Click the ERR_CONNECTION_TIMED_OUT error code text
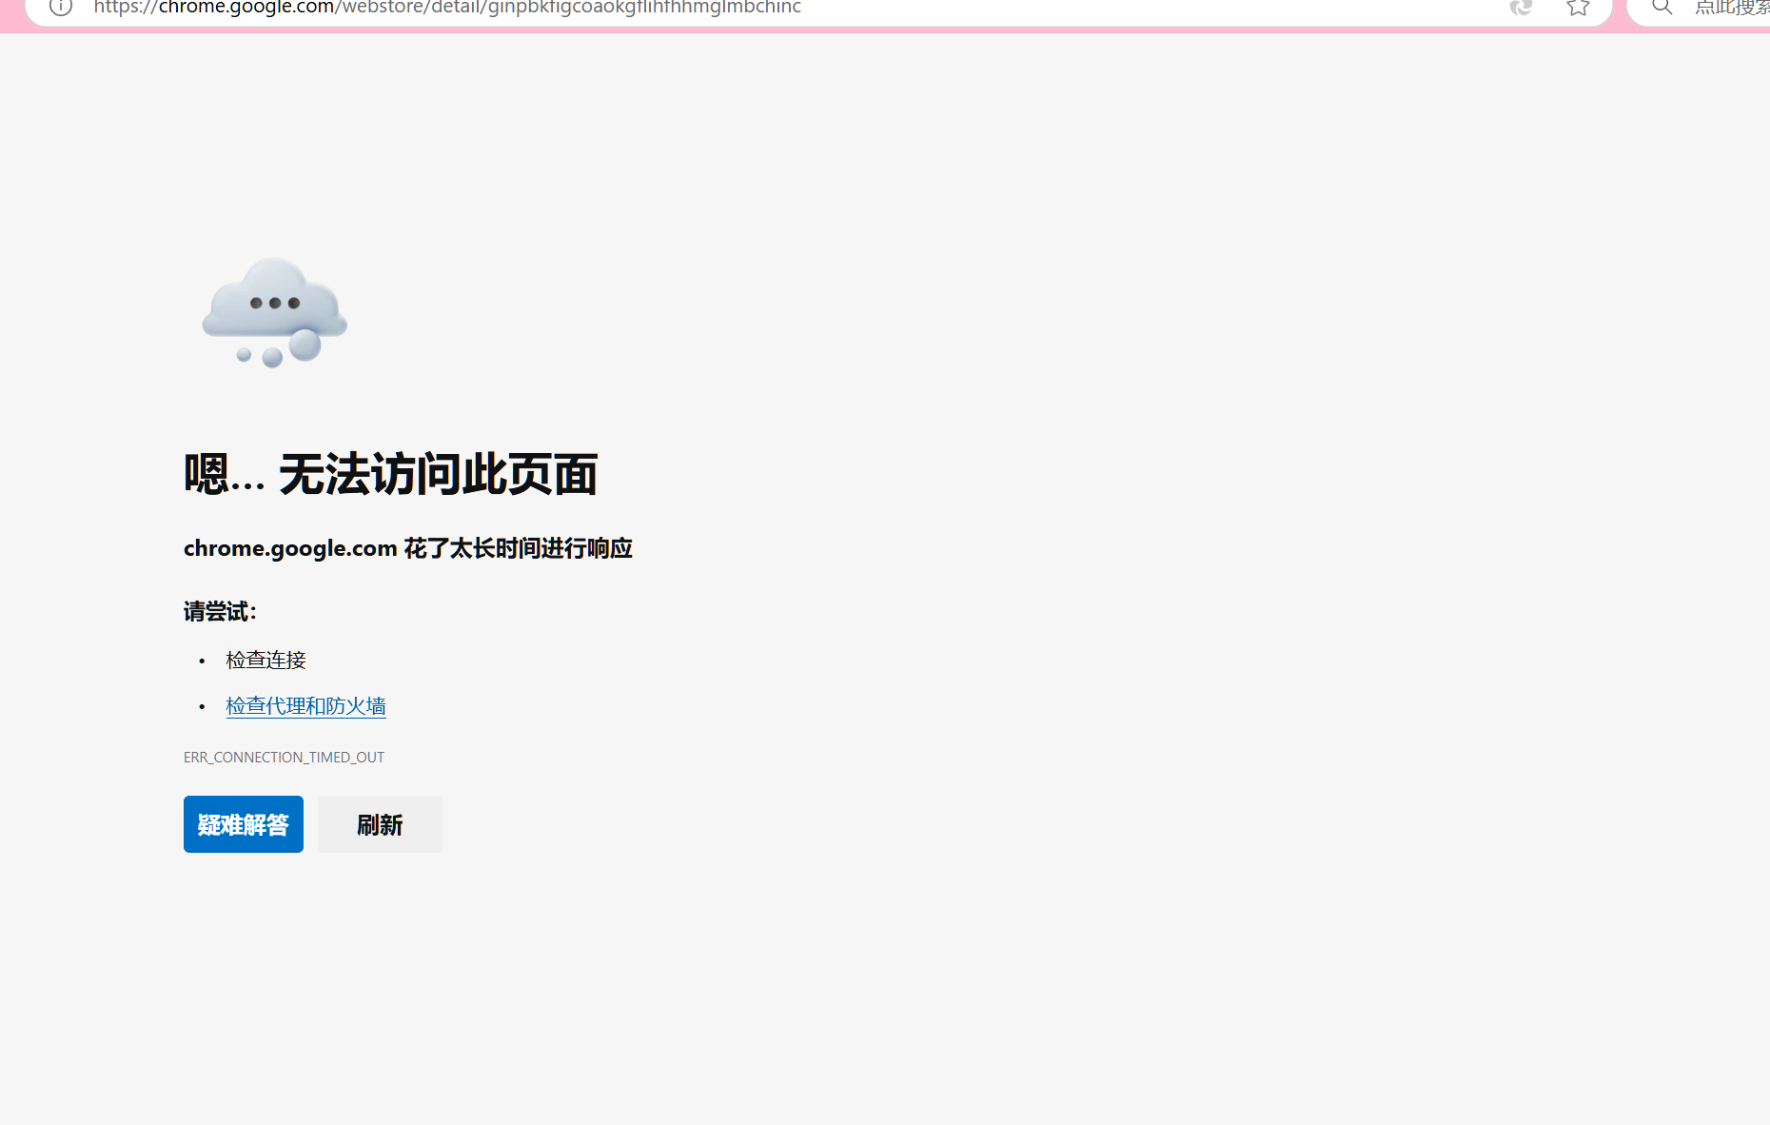Image resolution: width=1770 pixels, height=1125 pixels. [284, 758]
